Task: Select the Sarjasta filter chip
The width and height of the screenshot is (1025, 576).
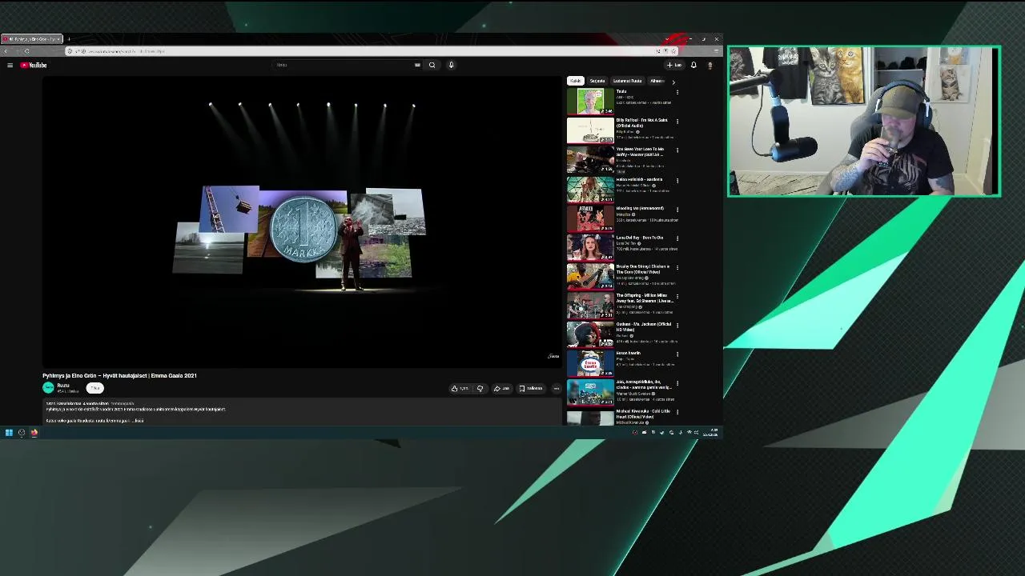Action: 597,81
